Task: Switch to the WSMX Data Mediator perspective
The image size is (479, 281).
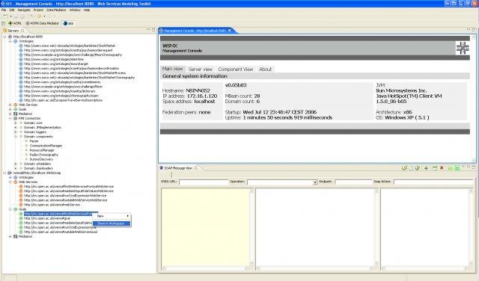Action: pyautogui.click(x=43, y=23)
